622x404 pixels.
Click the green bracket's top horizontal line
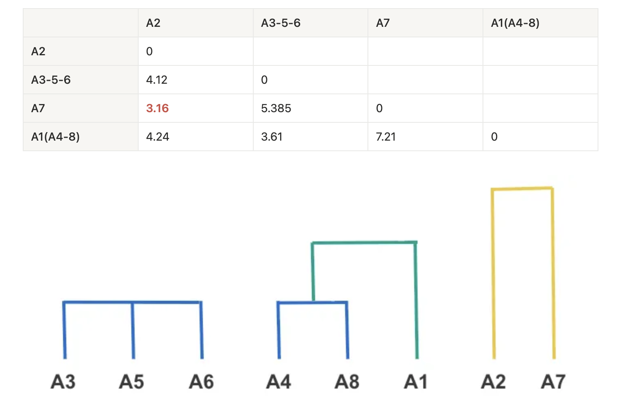point(364,243)
